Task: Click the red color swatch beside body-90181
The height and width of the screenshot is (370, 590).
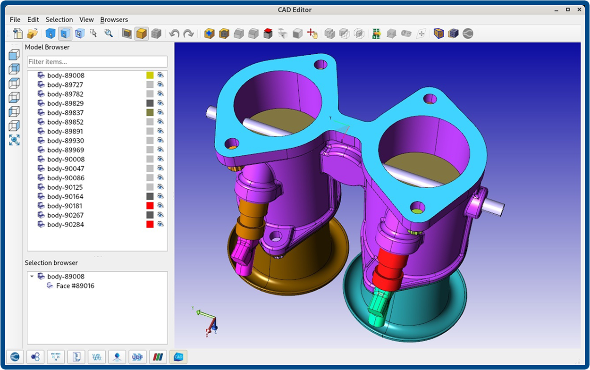Action: point(150,205)
